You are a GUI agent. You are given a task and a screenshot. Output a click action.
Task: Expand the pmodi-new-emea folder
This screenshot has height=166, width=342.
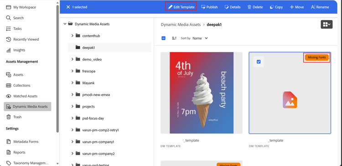click(73, 94)
